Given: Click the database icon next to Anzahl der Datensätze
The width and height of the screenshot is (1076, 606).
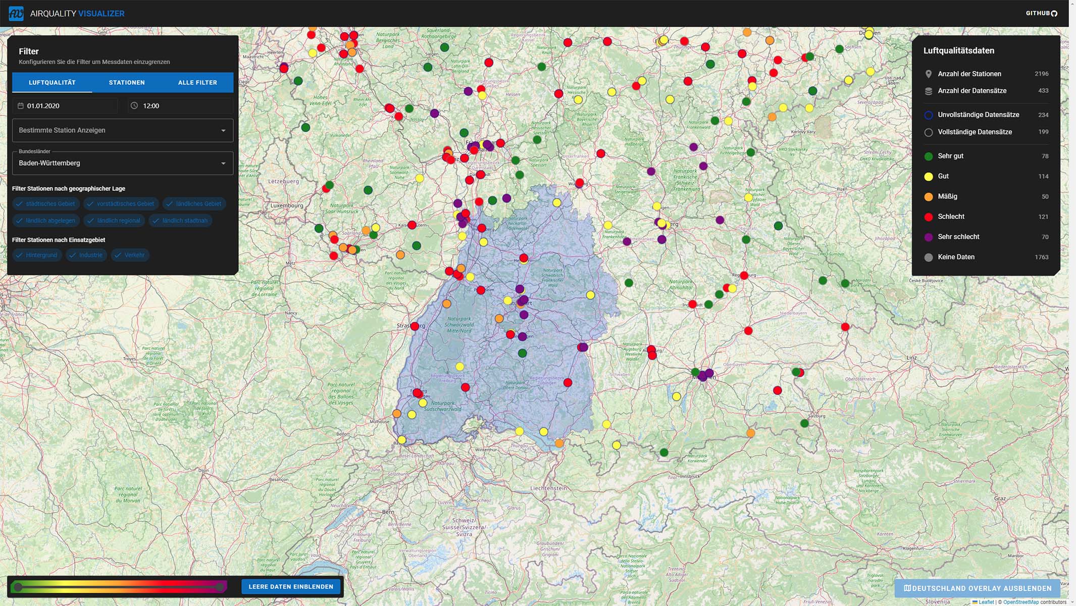Looking at the screenshot, I should coord(928,91).
